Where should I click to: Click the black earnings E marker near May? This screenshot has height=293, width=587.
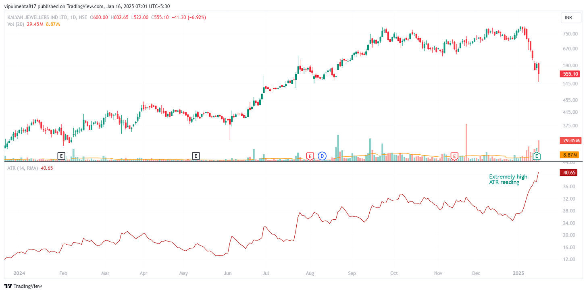coord(196,156)
